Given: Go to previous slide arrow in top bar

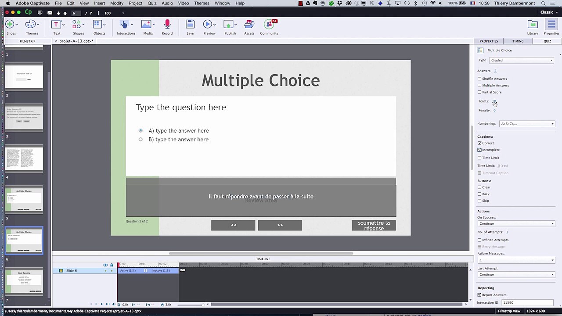Looking at the screenshot, I should point(65,13).
